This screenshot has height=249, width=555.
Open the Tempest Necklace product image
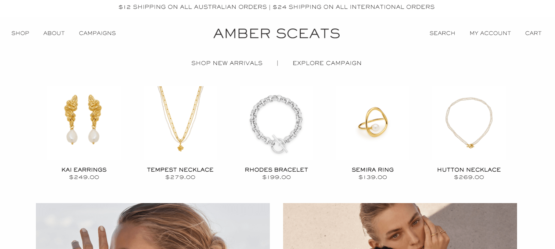(180, 123)
